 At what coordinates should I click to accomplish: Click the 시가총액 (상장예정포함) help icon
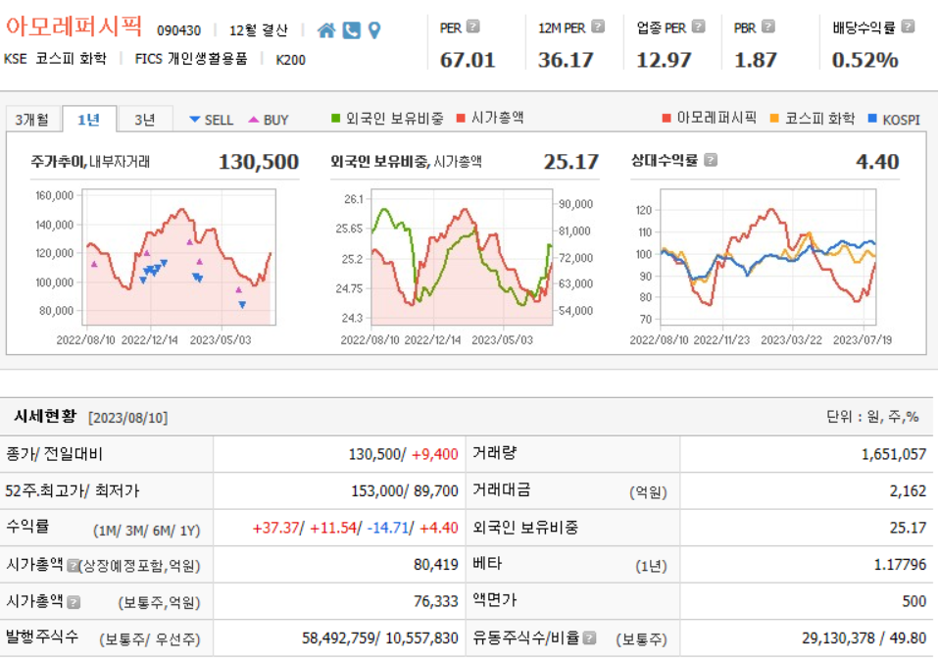coord(73,564)
